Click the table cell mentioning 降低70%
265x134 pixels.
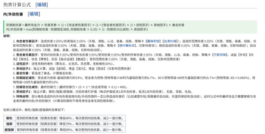point(70,124)
